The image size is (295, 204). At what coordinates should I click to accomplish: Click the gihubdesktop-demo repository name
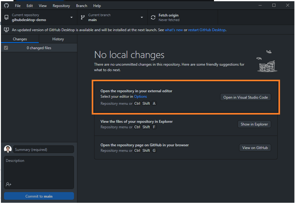(29, 20)
